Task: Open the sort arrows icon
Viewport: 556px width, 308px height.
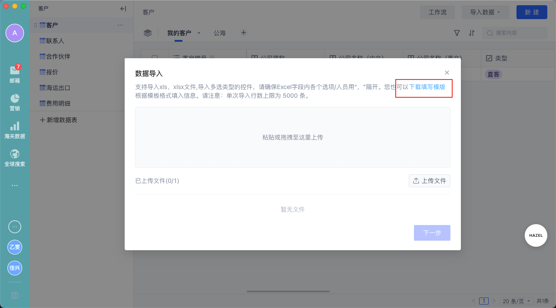Action: [x=472, y=33]
